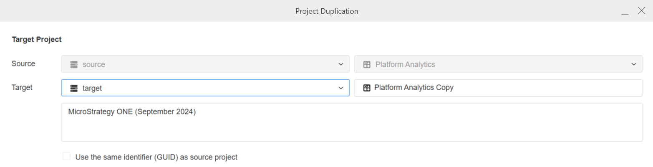Click the Target Project section heading
653x167 pixels.
point(37,39)
